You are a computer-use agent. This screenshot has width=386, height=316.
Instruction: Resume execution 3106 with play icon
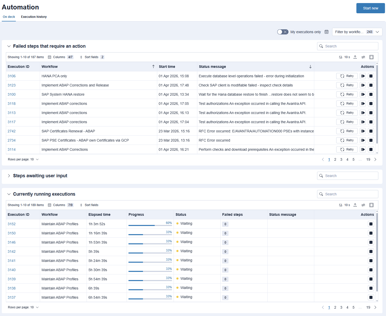point(363,76)
